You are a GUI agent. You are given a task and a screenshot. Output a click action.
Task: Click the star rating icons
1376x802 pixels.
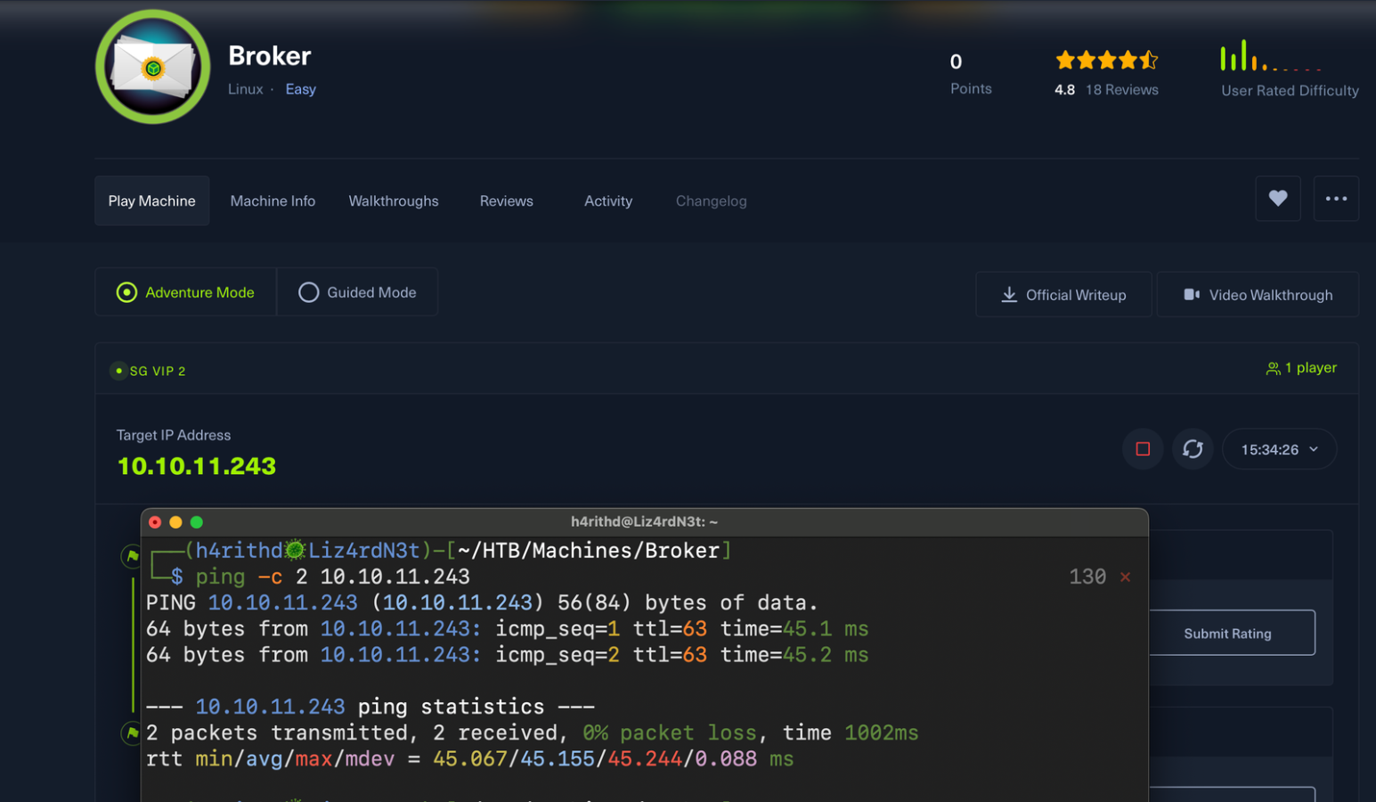1106,61
